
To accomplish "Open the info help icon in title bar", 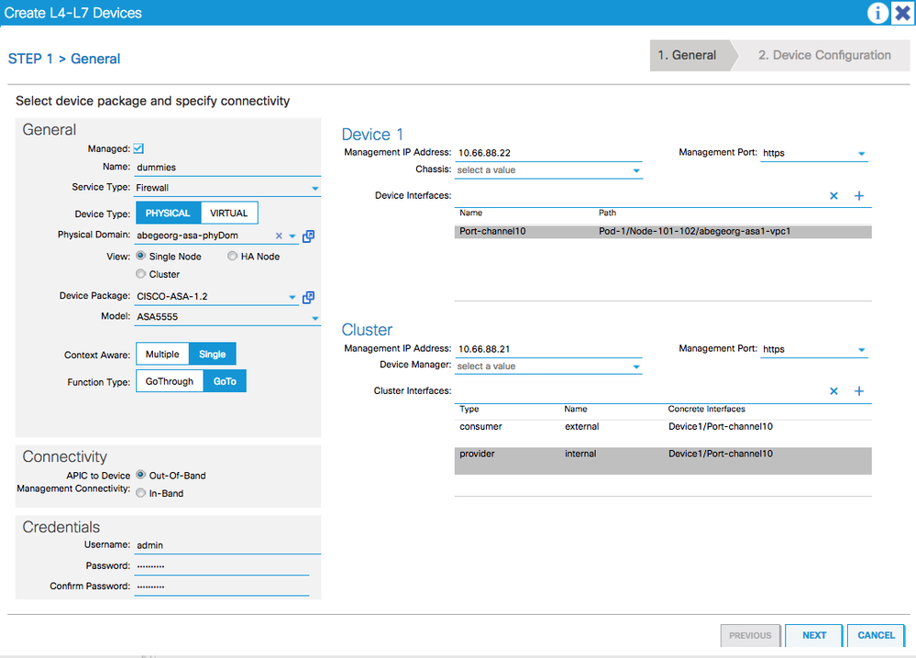I will point(877,13).
